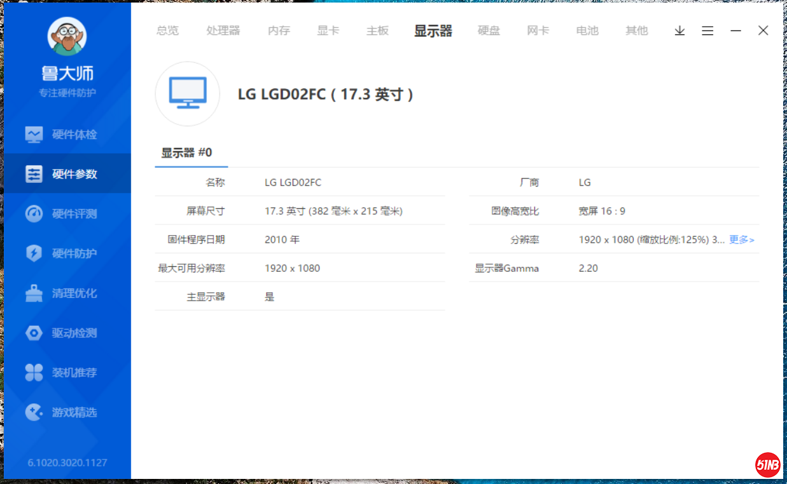Click the monitor icon beside LG LGD02FC

[188, 93]
